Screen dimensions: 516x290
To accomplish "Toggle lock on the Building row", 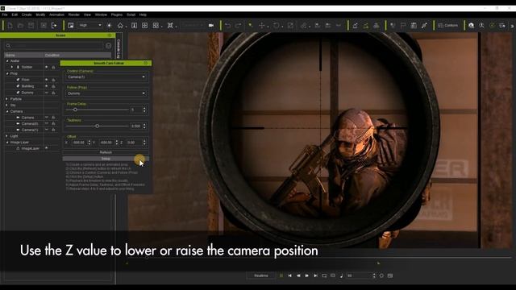I will coord(54,86).
